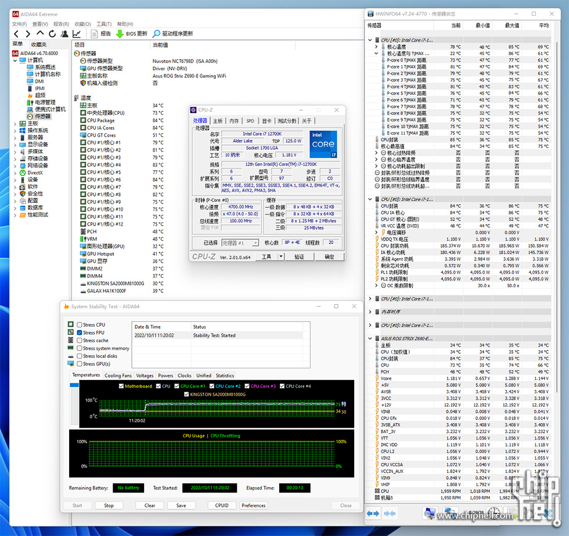The width and height of the screenshot is (569, 536).
Task: Expand the 主板 tree node in sidebar
Action: (15, 124)
